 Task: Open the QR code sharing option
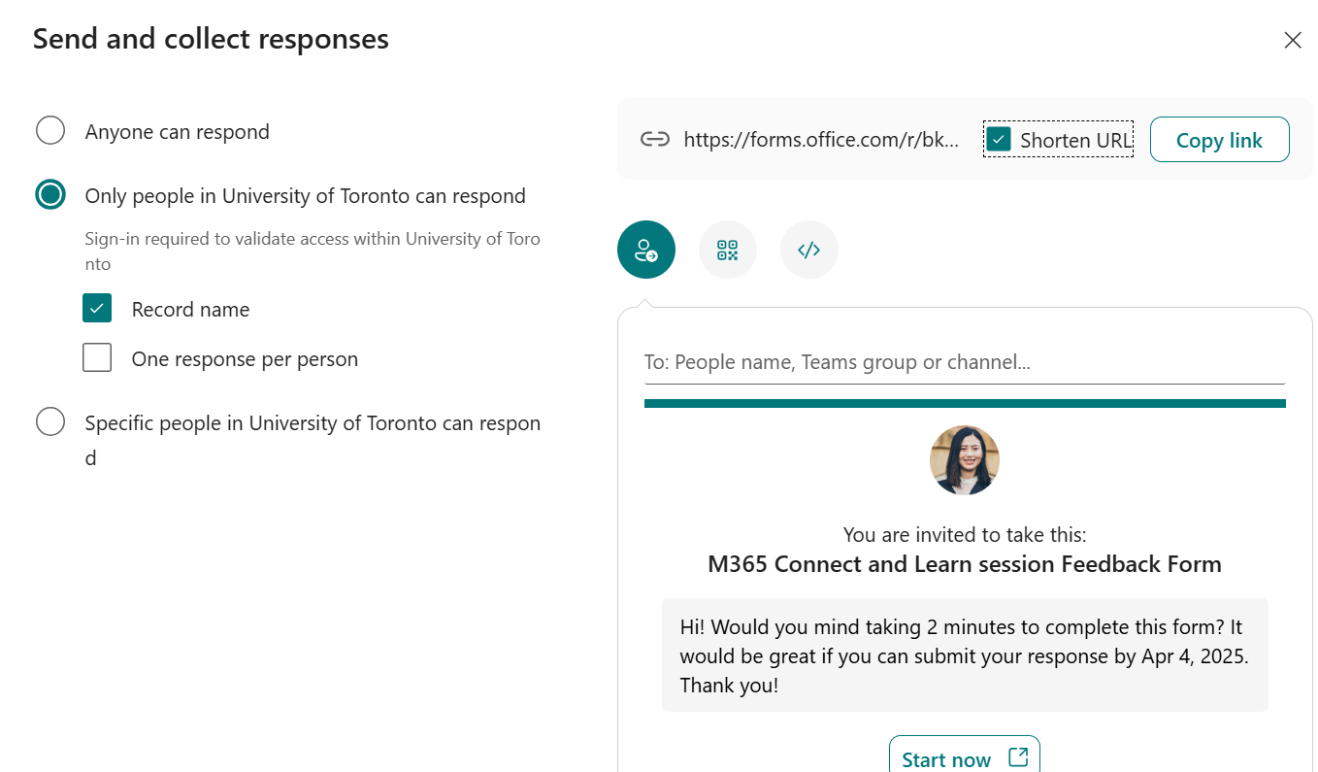(728, 250)
